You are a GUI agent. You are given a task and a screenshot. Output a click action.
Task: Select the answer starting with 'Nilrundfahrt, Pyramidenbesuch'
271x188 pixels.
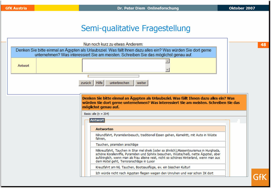point(158,137)
